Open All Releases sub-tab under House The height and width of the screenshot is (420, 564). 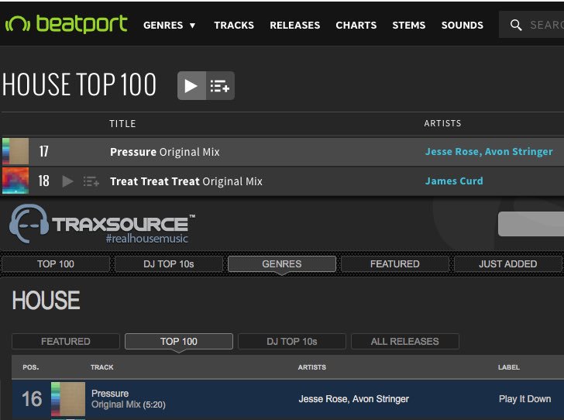pos(404,341)
